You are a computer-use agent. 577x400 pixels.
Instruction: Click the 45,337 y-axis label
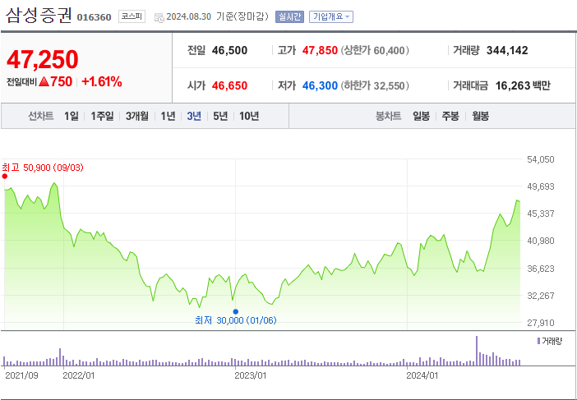[x=541, y=214]
